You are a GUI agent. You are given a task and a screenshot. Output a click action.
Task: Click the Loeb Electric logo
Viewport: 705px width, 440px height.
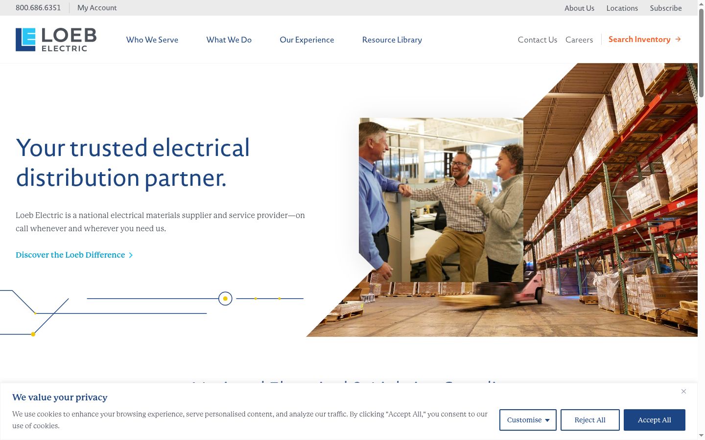coord(56,40)
